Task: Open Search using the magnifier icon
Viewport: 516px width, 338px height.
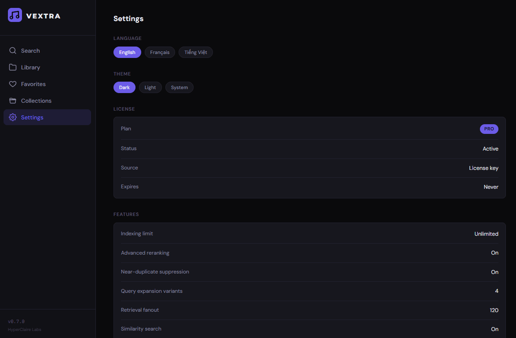Action: pyautogui.click(x=13, y=50)
